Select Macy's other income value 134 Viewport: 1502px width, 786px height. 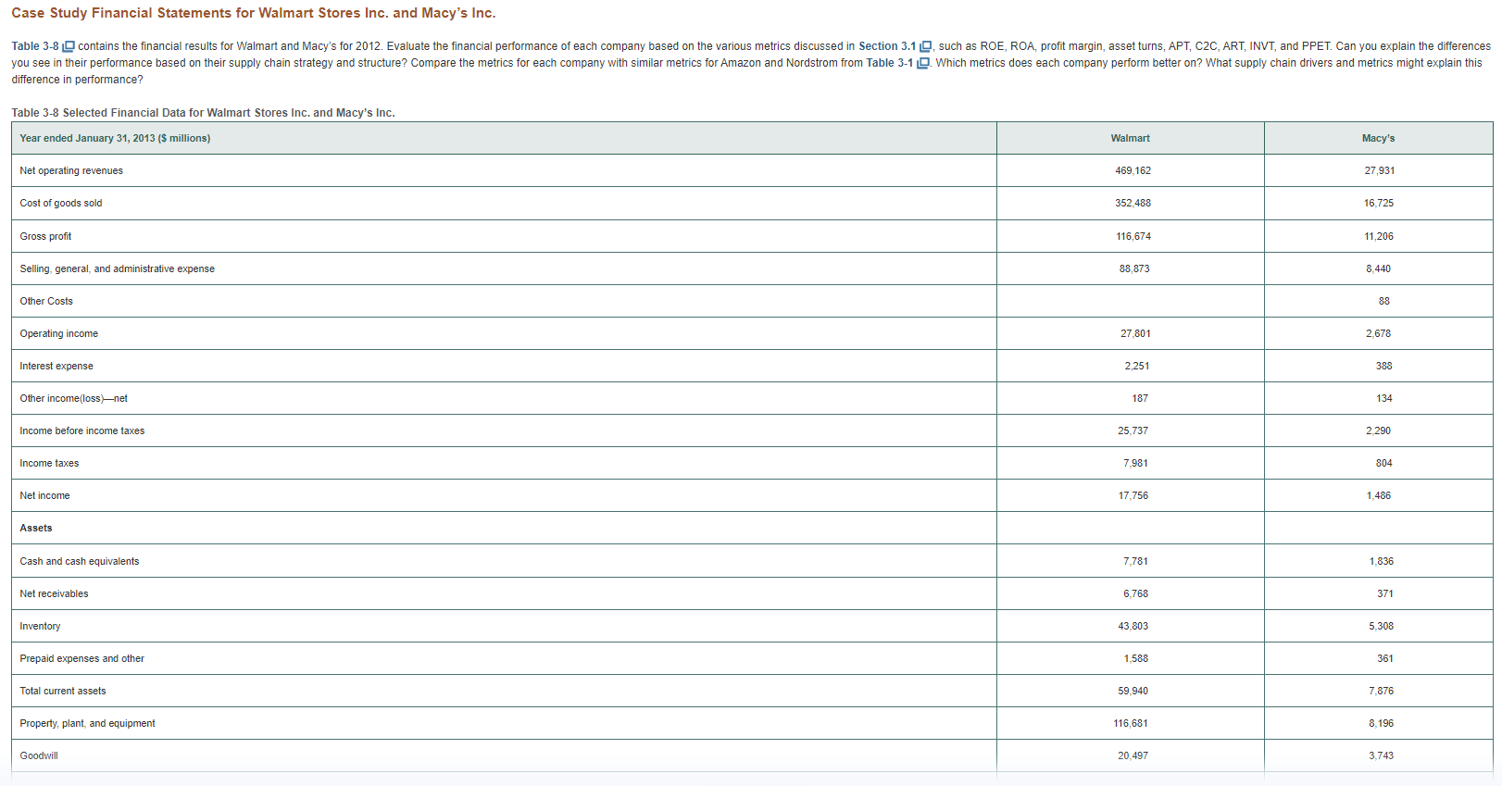point(1383,398)
